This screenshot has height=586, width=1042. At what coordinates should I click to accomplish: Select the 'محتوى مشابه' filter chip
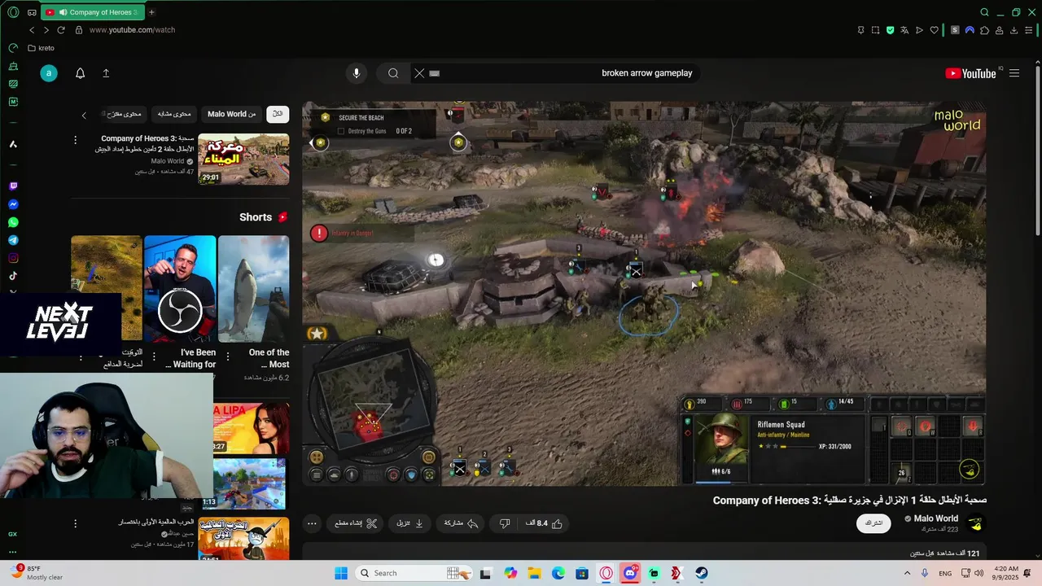tap(174, 114)
